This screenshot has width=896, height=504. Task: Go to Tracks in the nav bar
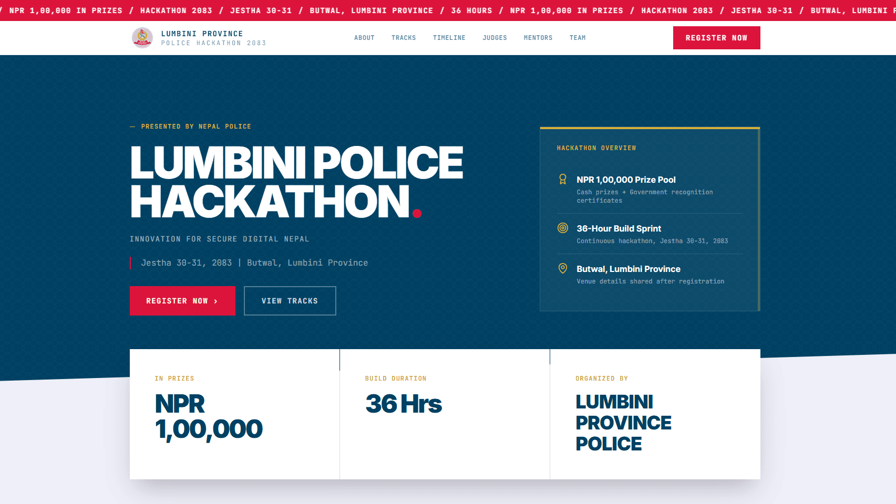click(404, 38)
